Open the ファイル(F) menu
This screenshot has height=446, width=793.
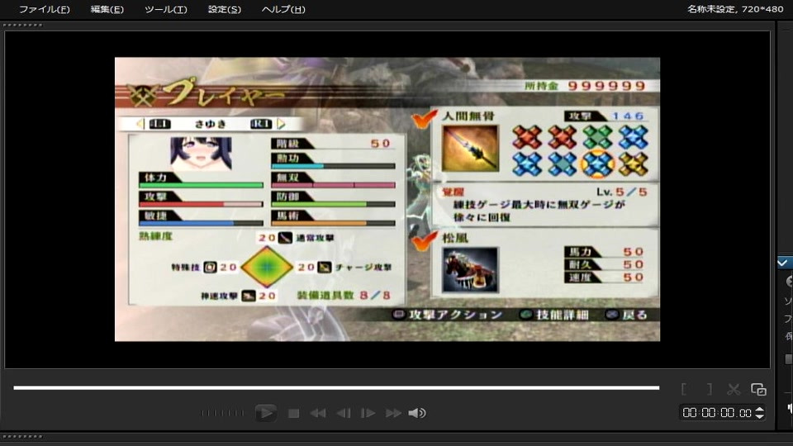[44, 9]
